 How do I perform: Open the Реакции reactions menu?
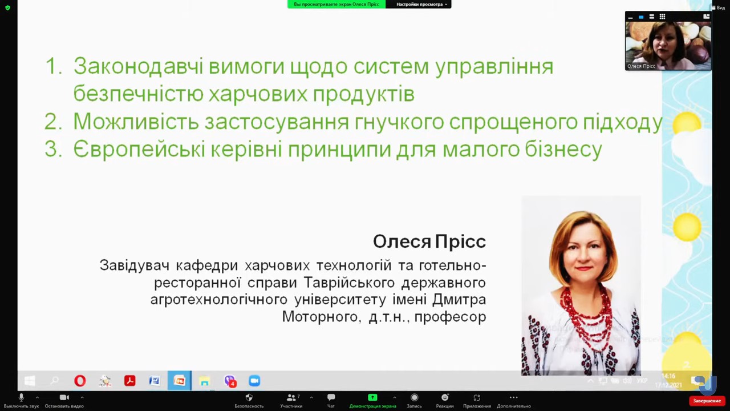point(445,401)
